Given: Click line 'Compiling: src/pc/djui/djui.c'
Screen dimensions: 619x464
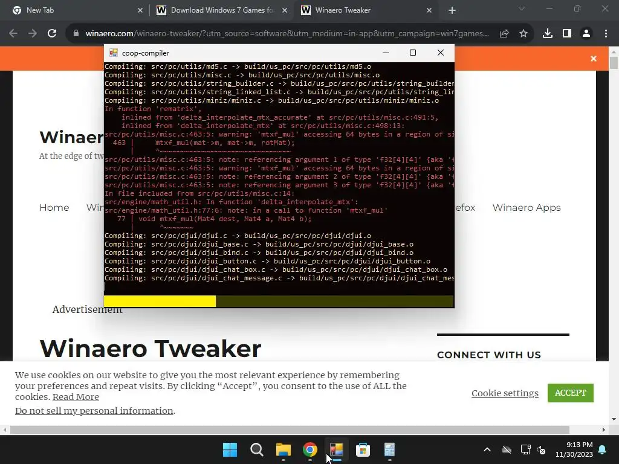Looking at the screenshot, I should click(x=238, y=236).
